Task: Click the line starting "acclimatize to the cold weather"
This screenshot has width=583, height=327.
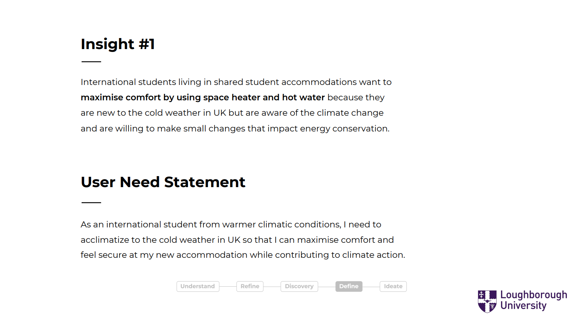Action: coord(237,240)
